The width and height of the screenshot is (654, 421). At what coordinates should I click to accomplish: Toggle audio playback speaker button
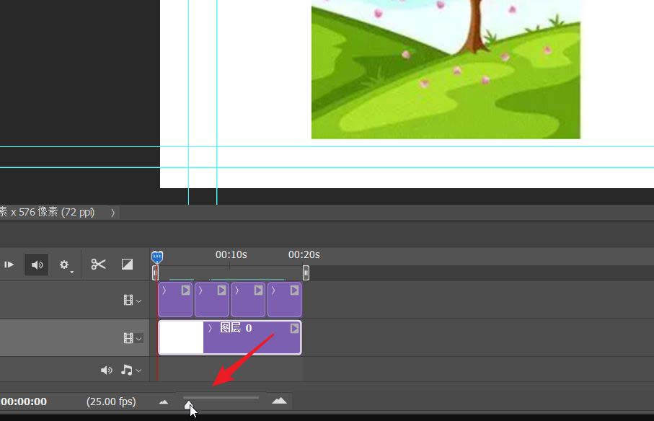point(37,265)
